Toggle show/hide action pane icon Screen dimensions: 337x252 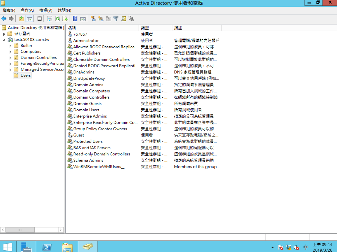[83, 19]
